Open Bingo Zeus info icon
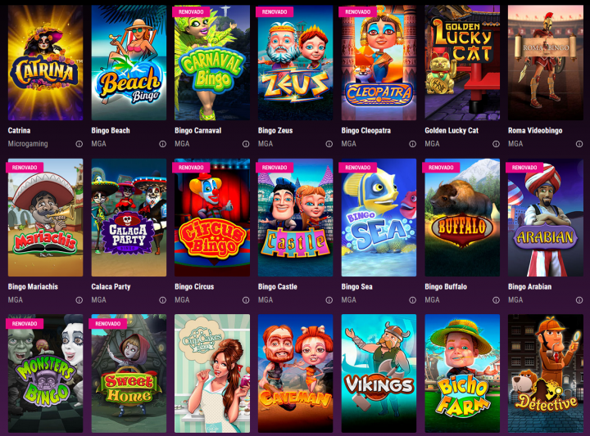Screen dimensions: 590x436 point(329,144)
